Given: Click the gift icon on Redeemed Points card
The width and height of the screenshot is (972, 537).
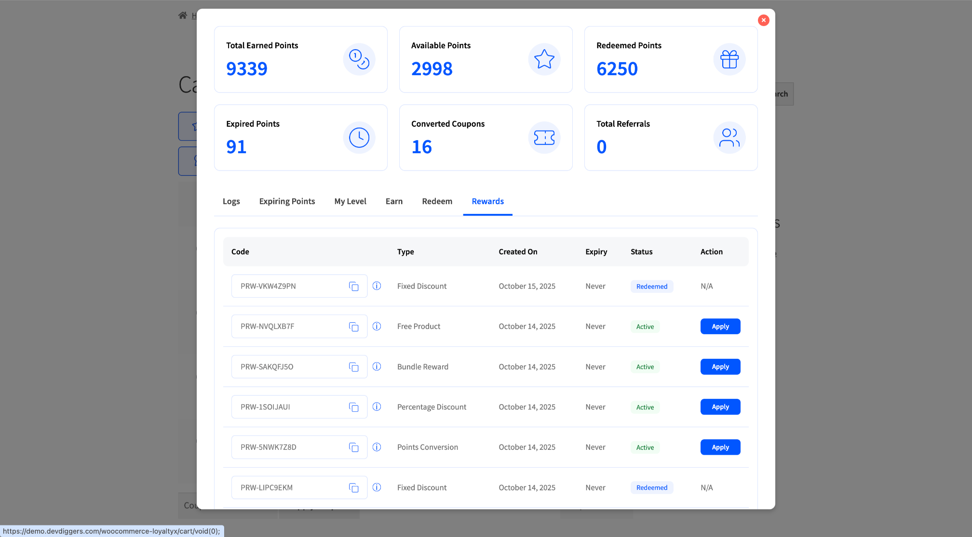Looking at the screenshot, I should (729, 59).
